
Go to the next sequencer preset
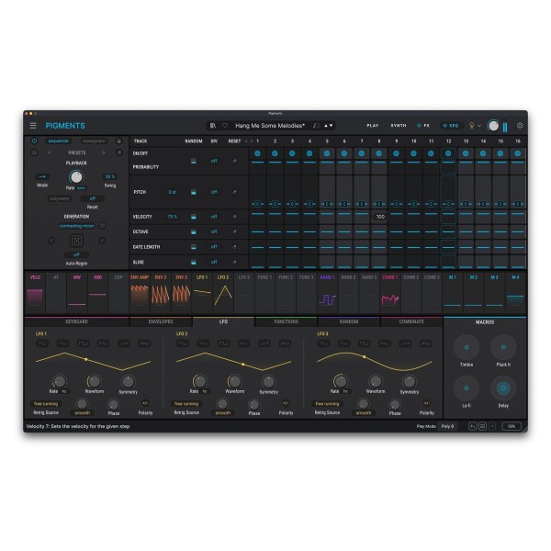pos(103,152)
